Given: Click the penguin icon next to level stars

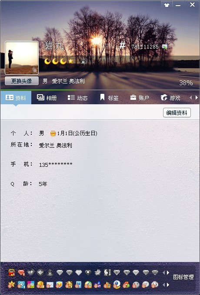Looking at the screenshot, I should [83, 61].
